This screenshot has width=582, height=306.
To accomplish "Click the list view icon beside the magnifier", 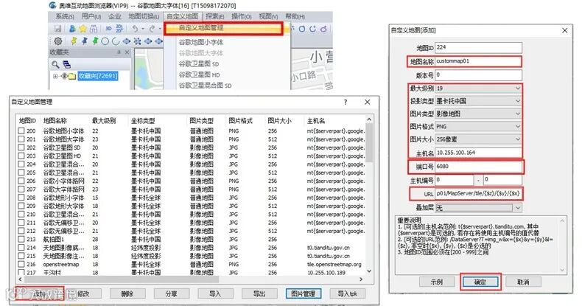I will point(67,64).
